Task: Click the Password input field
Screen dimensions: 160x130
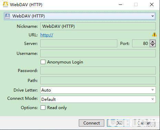Action: (98, 70)
